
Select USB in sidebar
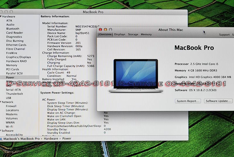tap(8, 98)
